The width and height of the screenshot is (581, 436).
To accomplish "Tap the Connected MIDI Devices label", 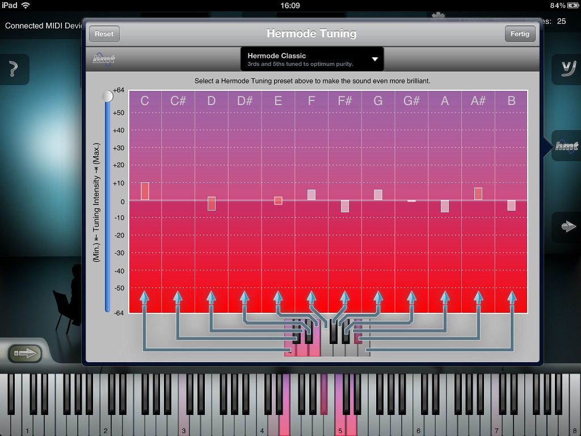I will coord(43,26).
